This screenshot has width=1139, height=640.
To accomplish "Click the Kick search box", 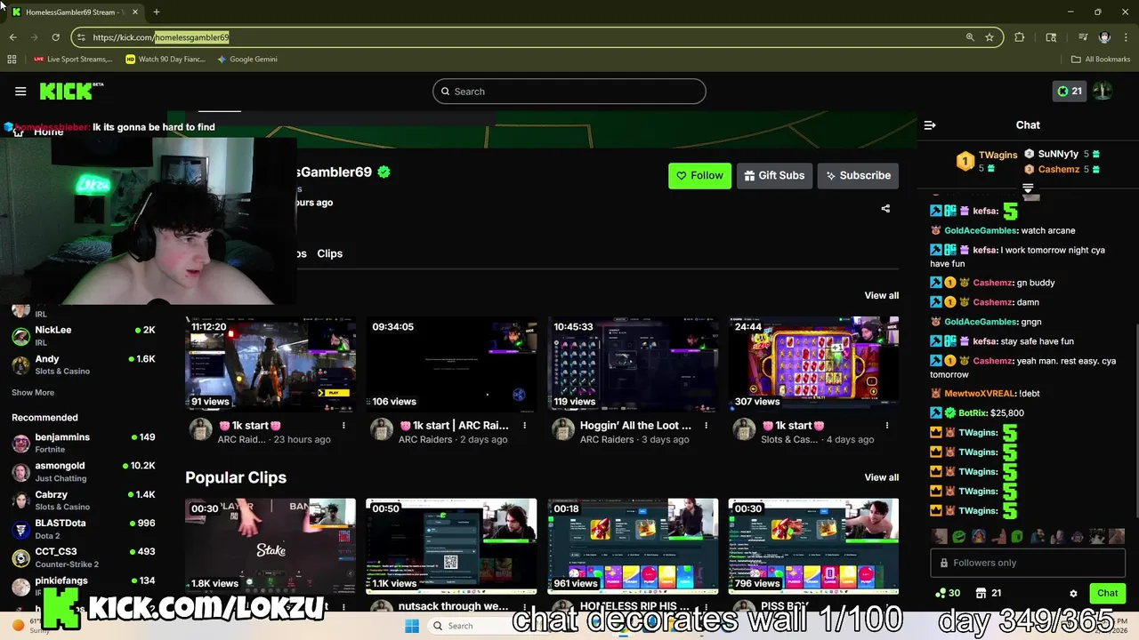I will coord(569,92).
